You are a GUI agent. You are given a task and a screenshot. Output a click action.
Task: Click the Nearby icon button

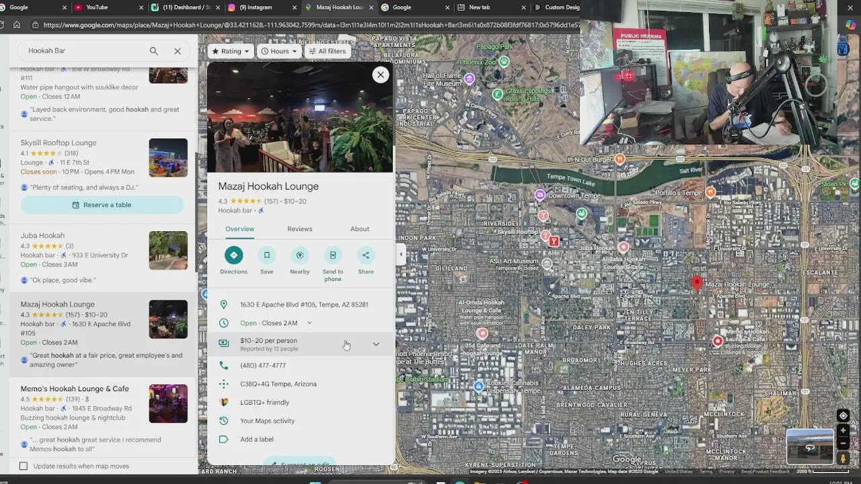pos(300,255)
